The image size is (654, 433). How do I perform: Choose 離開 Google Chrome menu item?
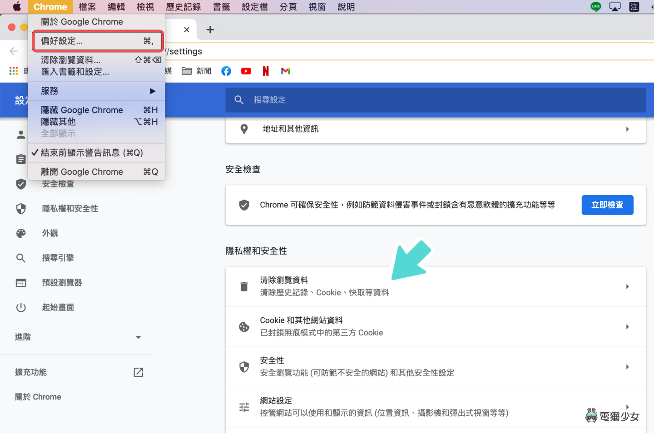tap(96, 172)
